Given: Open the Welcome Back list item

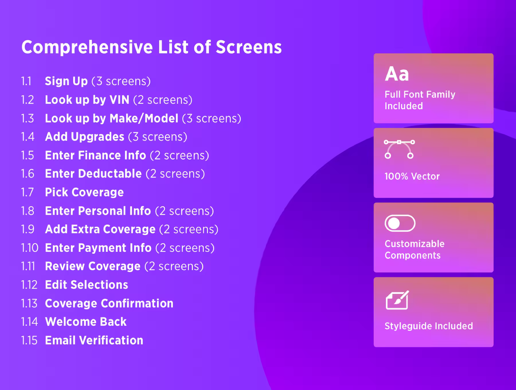Looking at the screenshot, I should coord(86,322).
